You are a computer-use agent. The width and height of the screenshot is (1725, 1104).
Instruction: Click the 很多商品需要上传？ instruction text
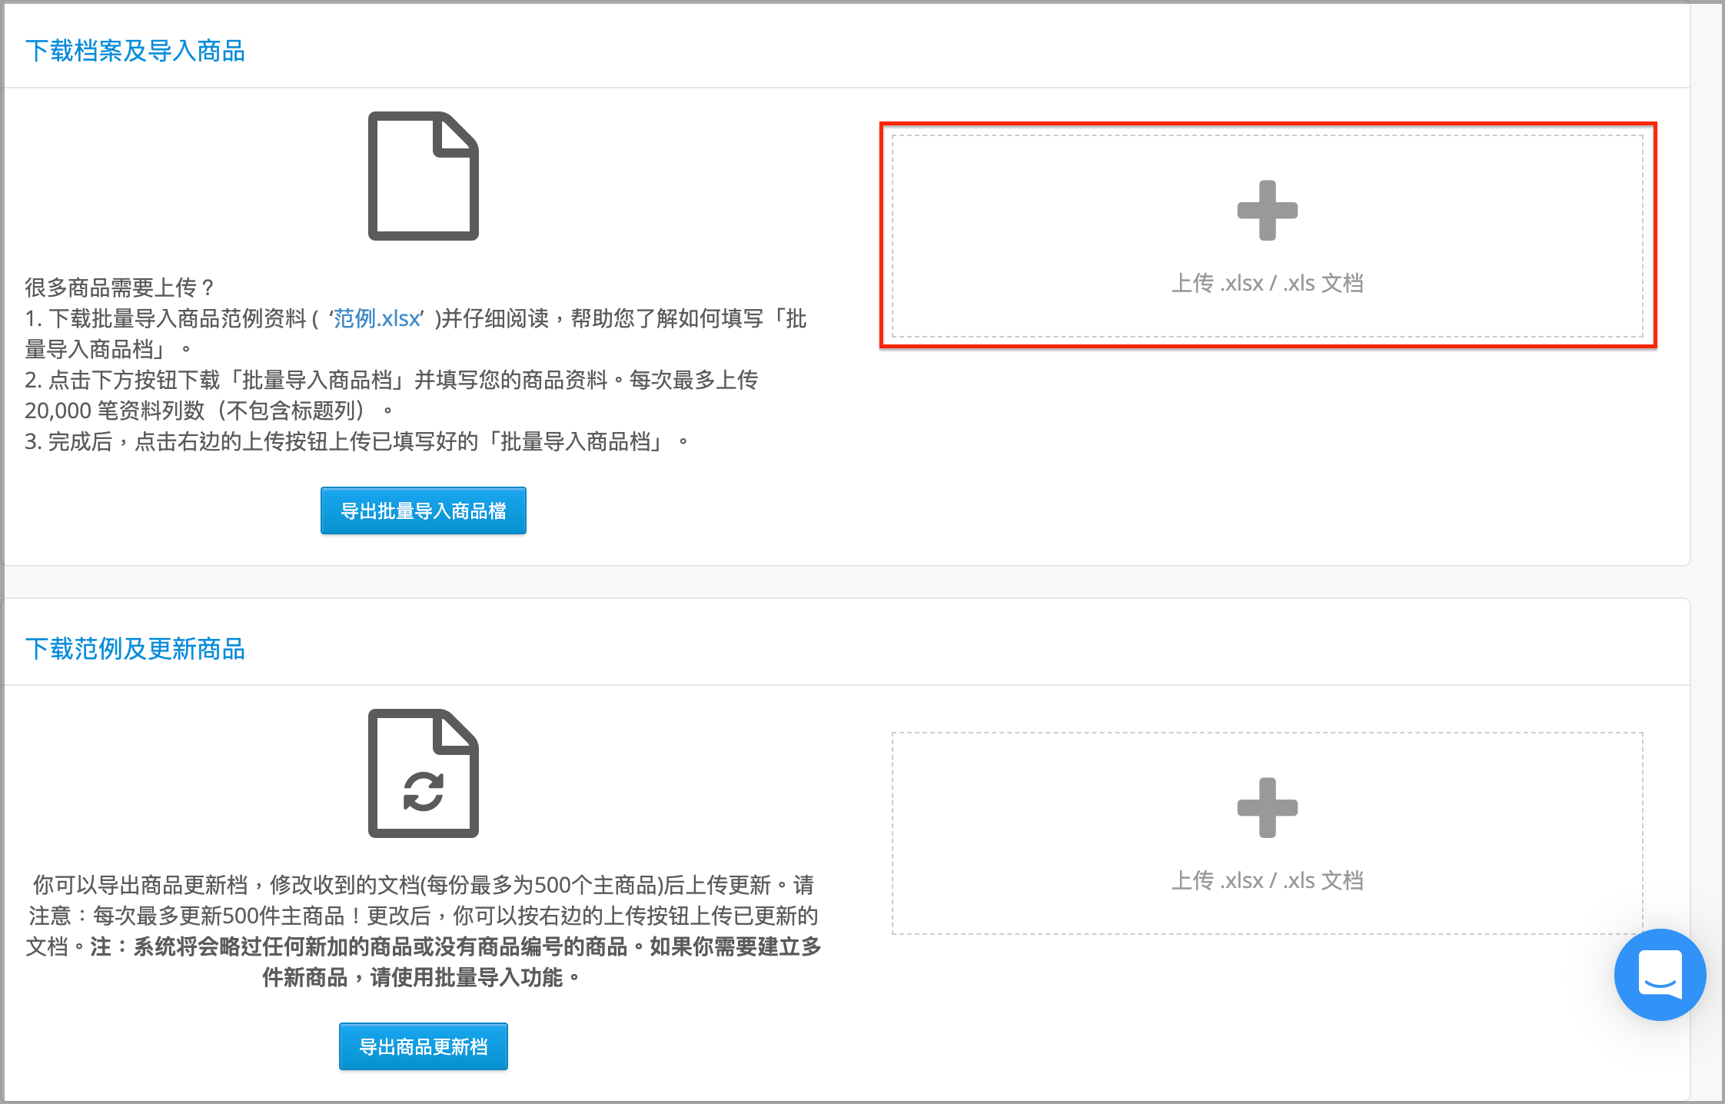(x=120, y=288)
